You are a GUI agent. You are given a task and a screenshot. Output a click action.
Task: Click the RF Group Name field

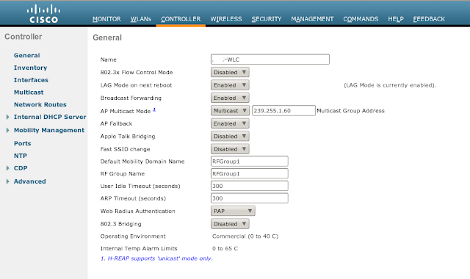(250, 173)
